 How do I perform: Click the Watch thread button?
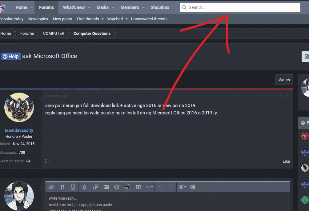point(284,80)
